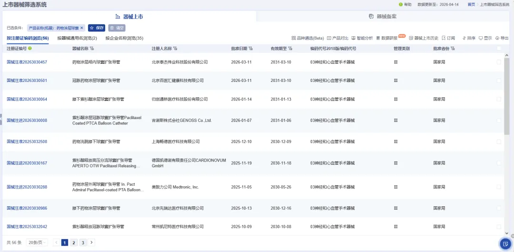Screen dimensions: 514x252
Task: Open the 器械名称 column filter
Action: [92, 49]
